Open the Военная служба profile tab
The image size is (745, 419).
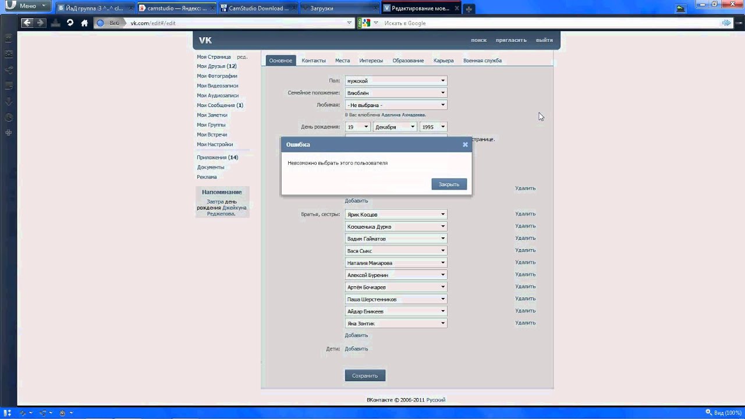[482, 61]
